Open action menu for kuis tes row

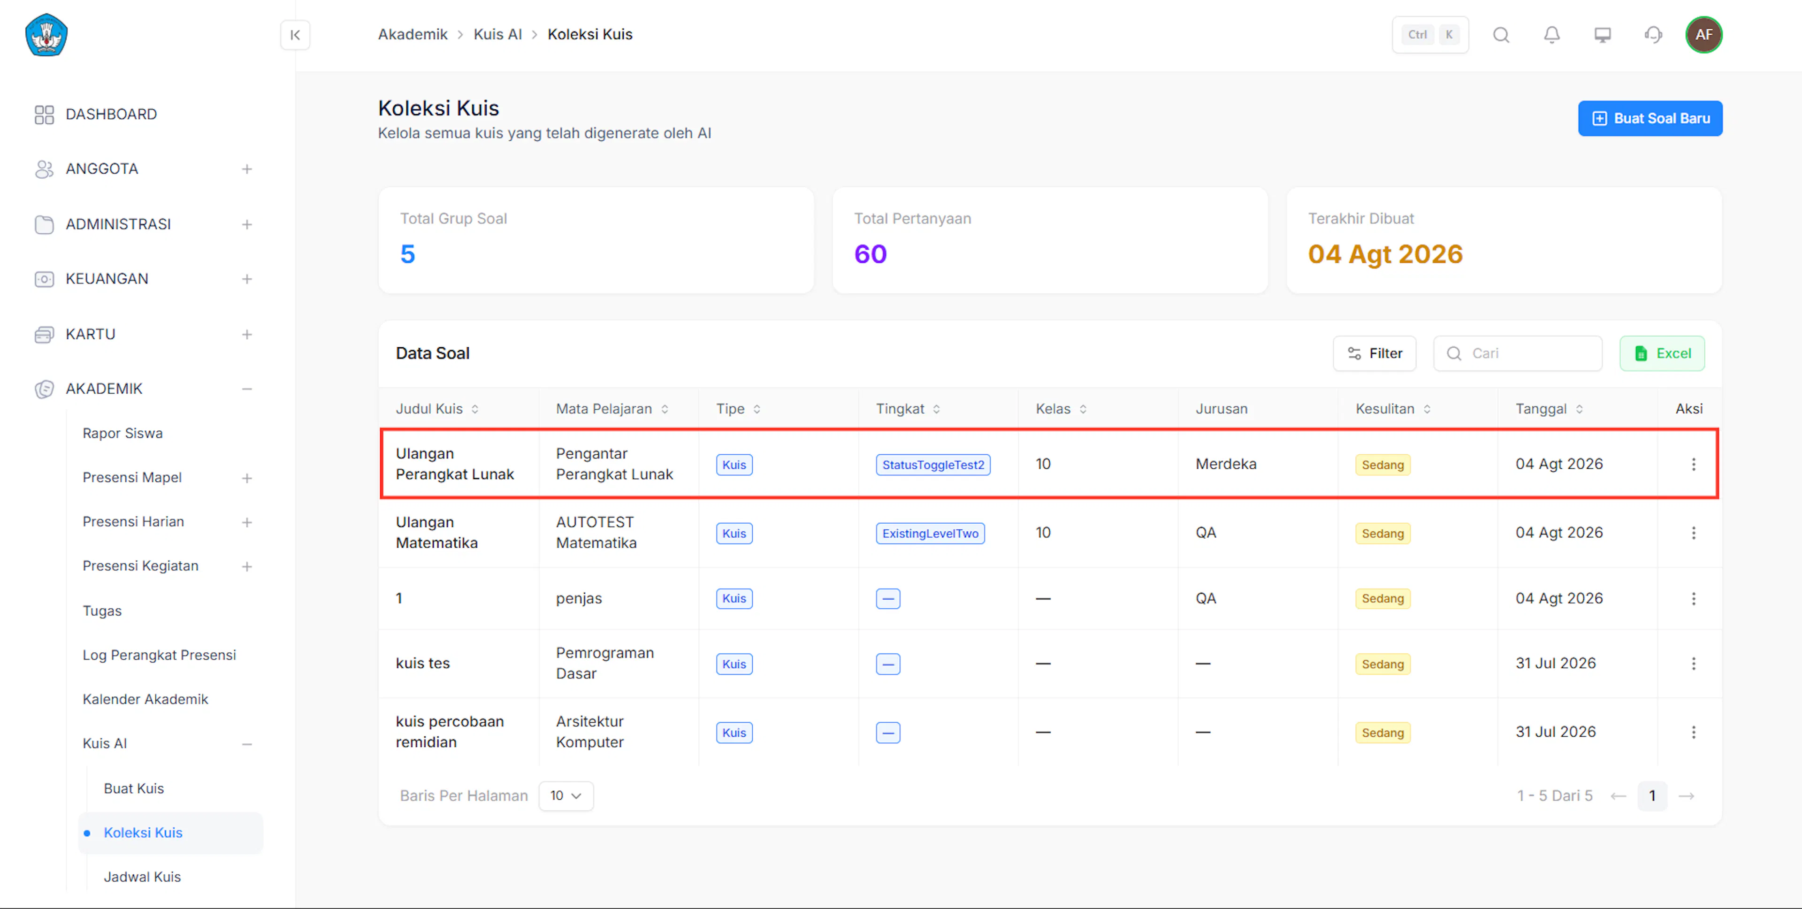pyautogui.click(x=1693, y=664)
